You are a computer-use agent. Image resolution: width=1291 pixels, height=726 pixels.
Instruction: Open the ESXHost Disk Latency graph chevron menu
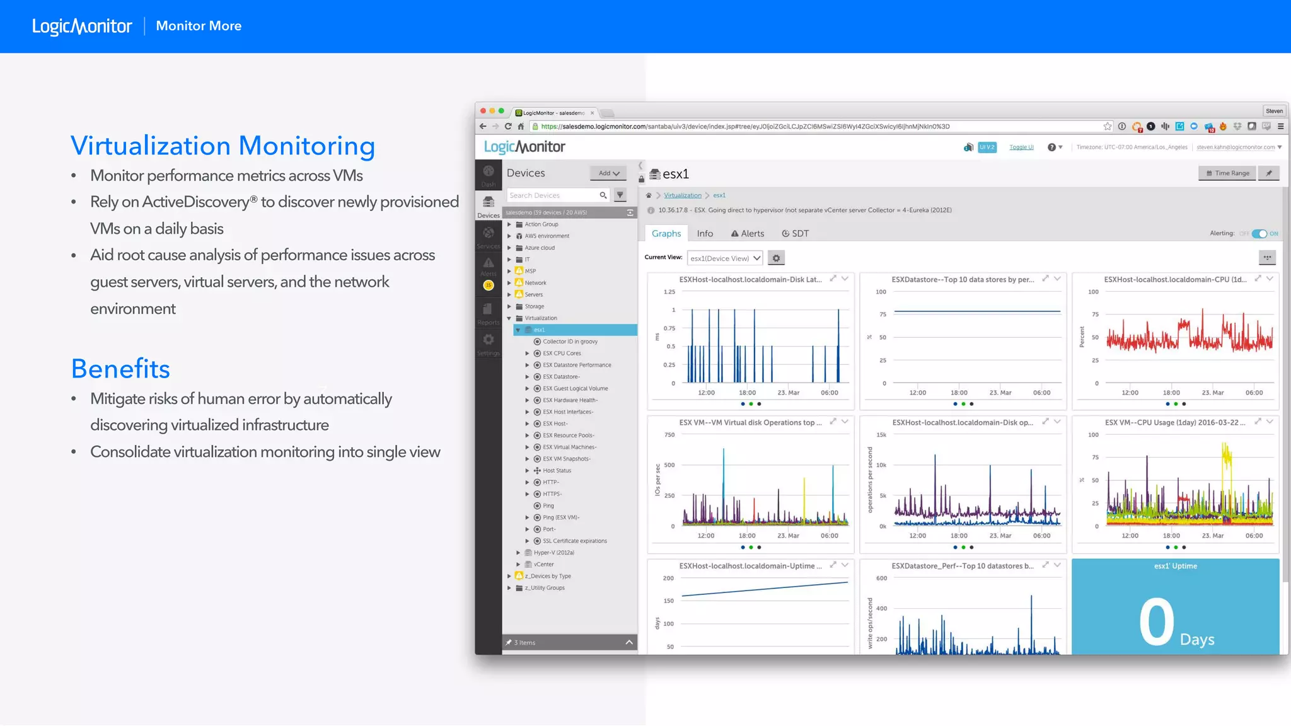845,279
